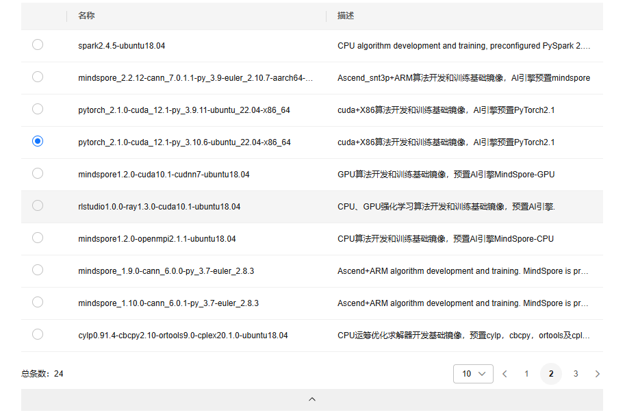Click the 名称 column header

coord(86,16)
